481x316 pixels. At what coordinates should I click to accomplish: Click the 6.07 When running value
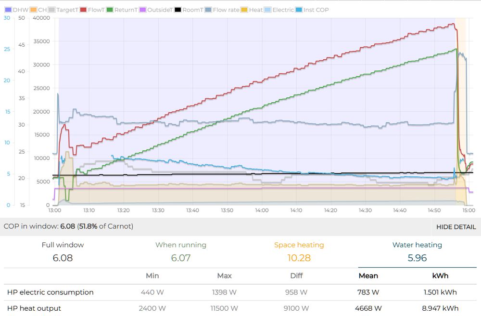(181, 258)
